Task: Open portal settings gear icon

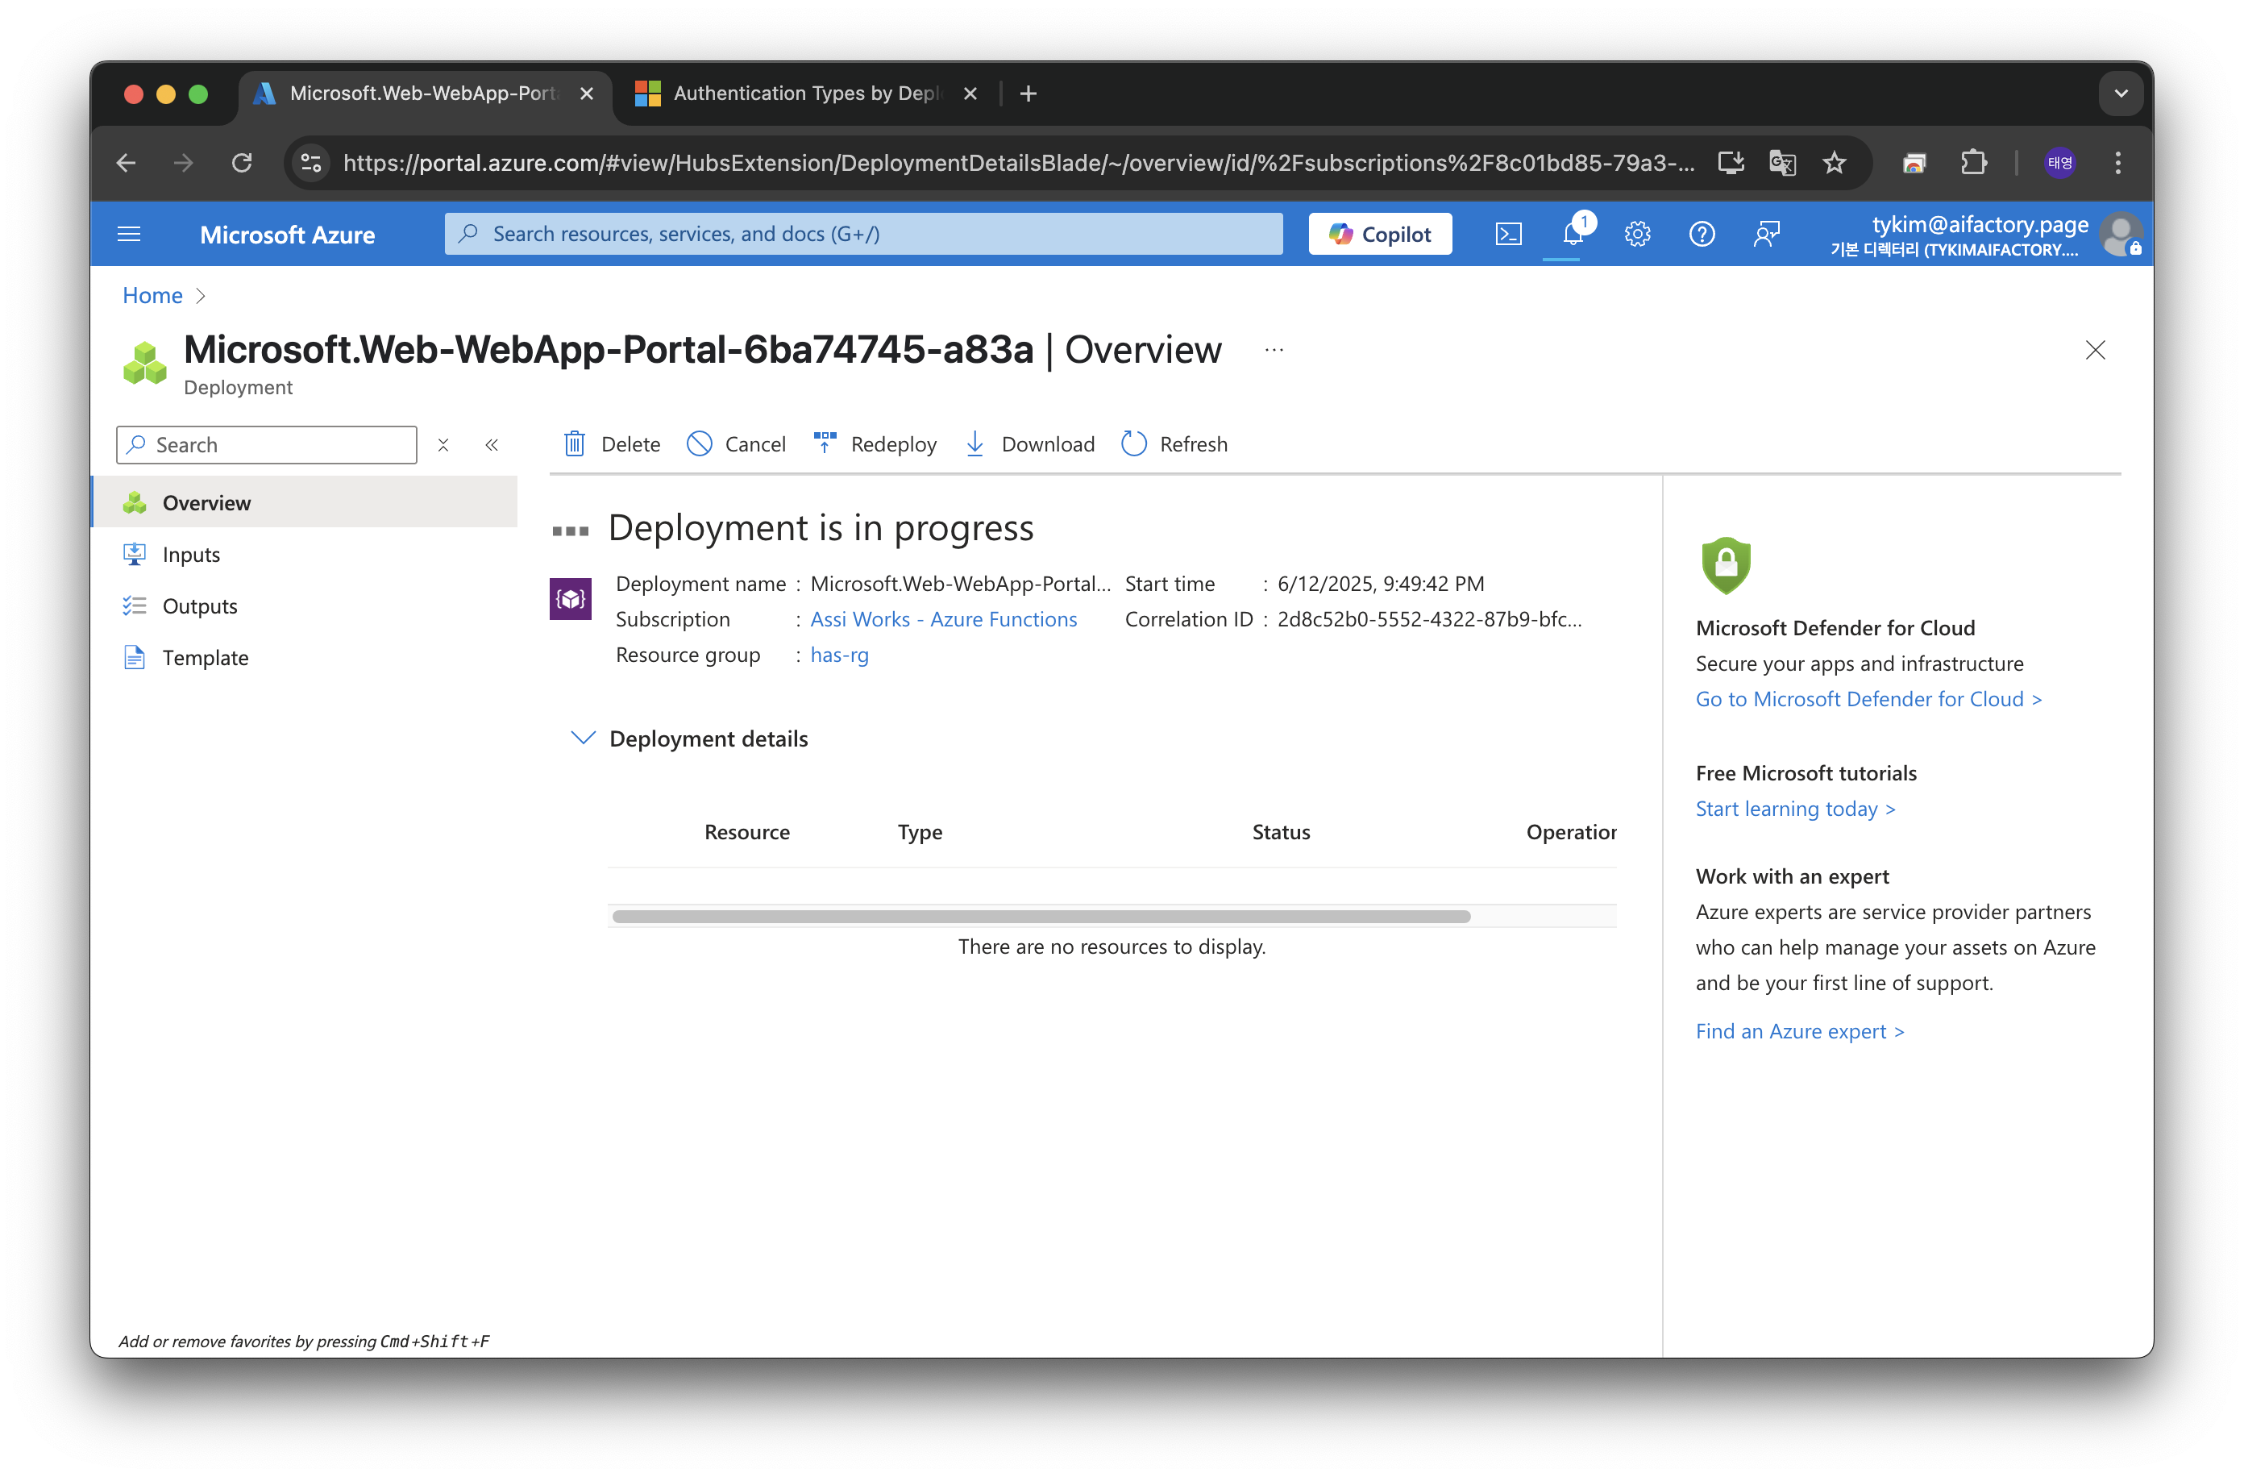Action: pos(1637,234)
